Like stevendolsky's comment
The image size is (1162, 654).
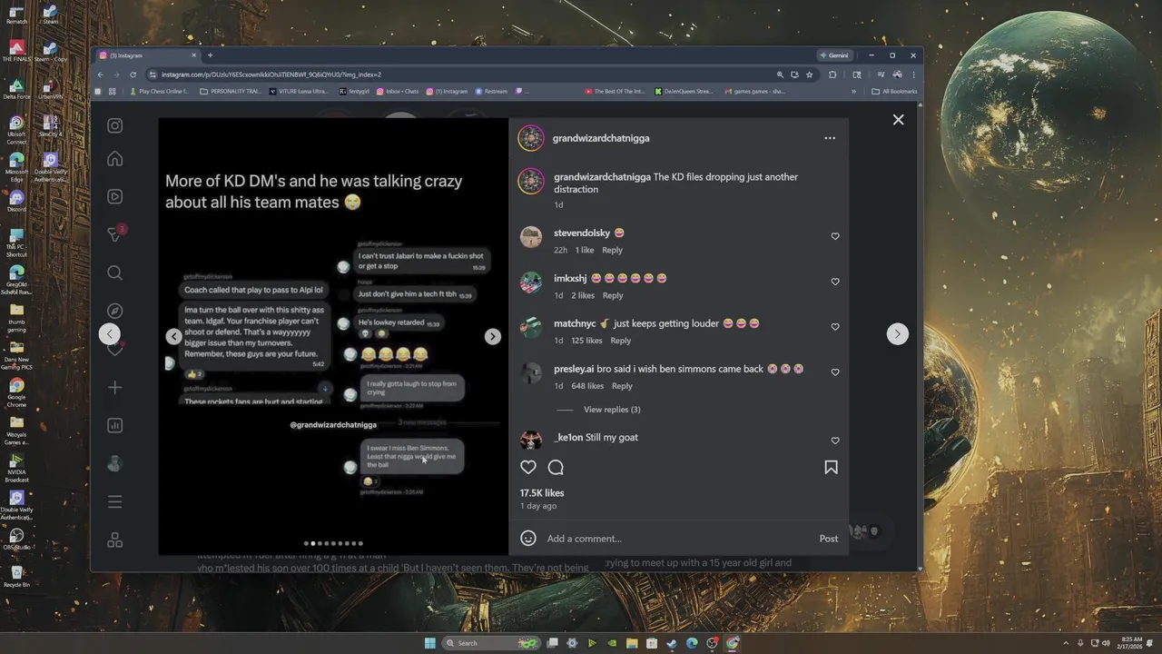point(835,236)
